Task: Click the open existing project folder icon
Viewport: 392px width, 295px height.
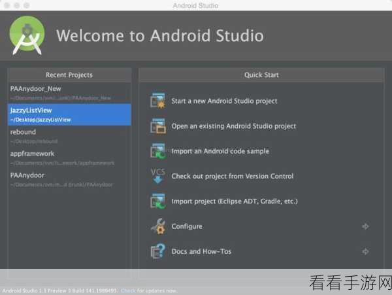Action: point(157,126)
